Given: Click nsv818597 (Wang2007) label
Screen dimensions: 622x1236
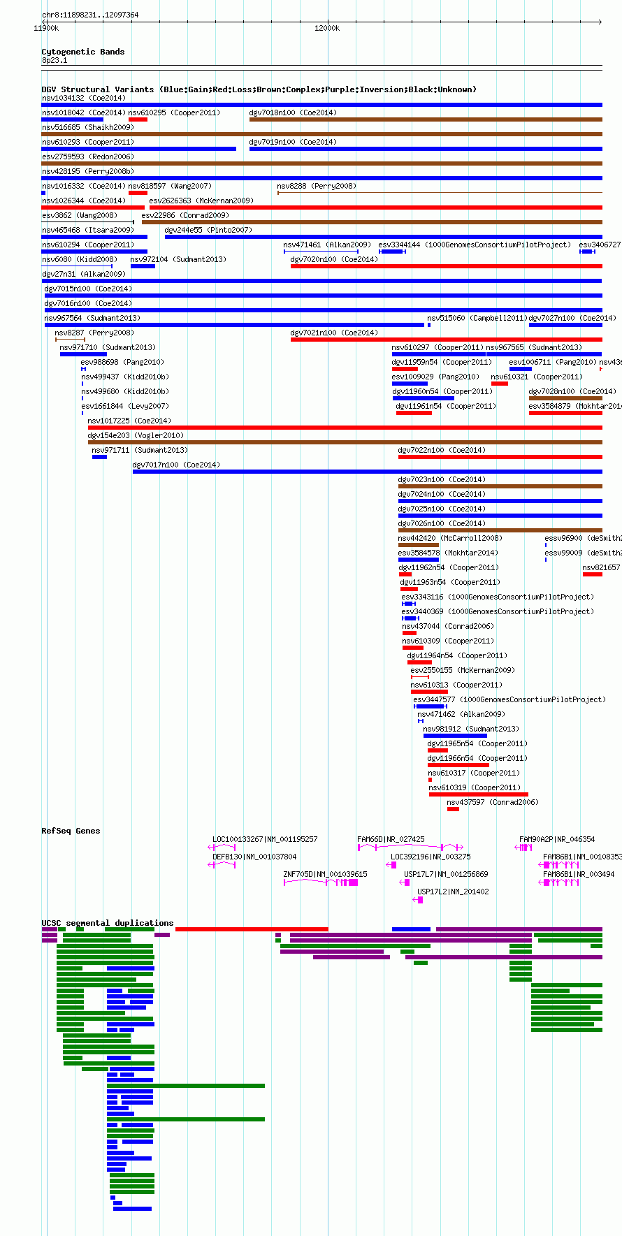Looking at the screenshot, I should (170, 186).
